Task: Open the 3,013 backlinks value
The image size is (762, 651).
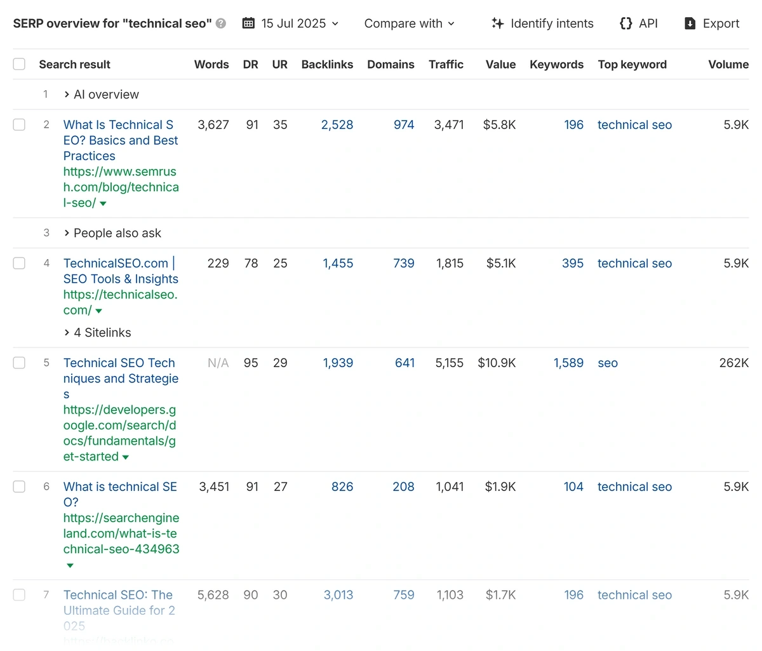Action: (338, 595)
